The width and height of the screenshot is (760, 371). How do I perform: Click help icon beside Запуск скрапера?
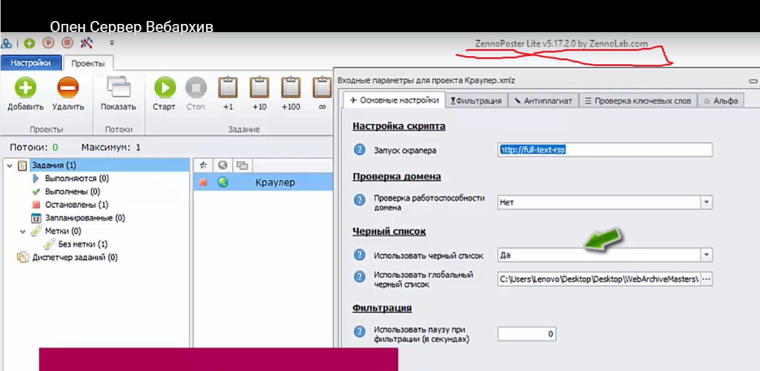pyautogui.click(x=359, y=150)
